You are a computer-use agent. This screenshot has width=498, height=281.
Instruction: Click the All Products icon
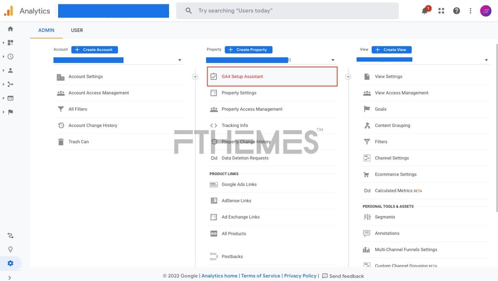click(214, 234)
